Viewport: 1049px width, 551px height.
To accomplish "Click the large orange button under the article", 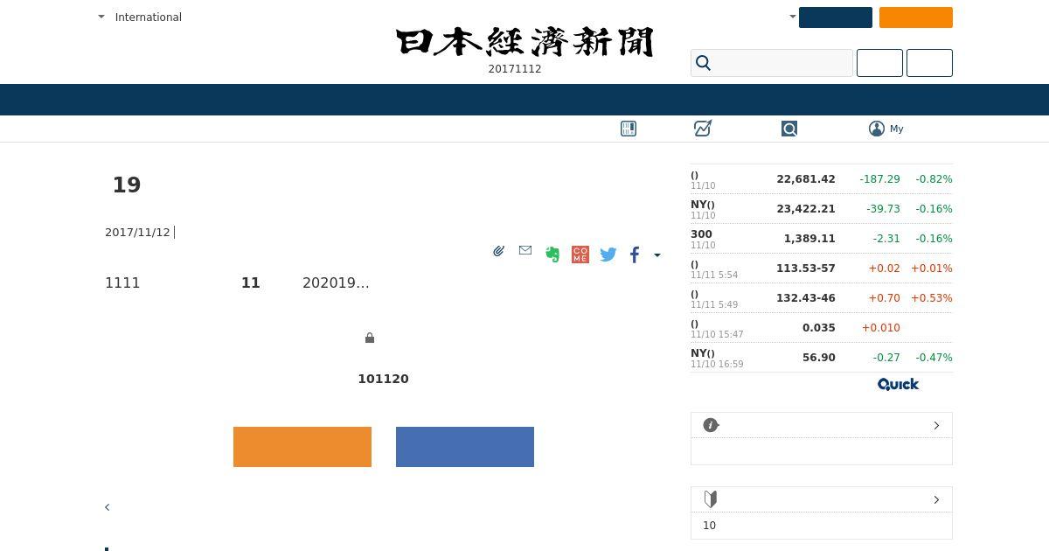I will pyautogui.click(x=302, y=447).
